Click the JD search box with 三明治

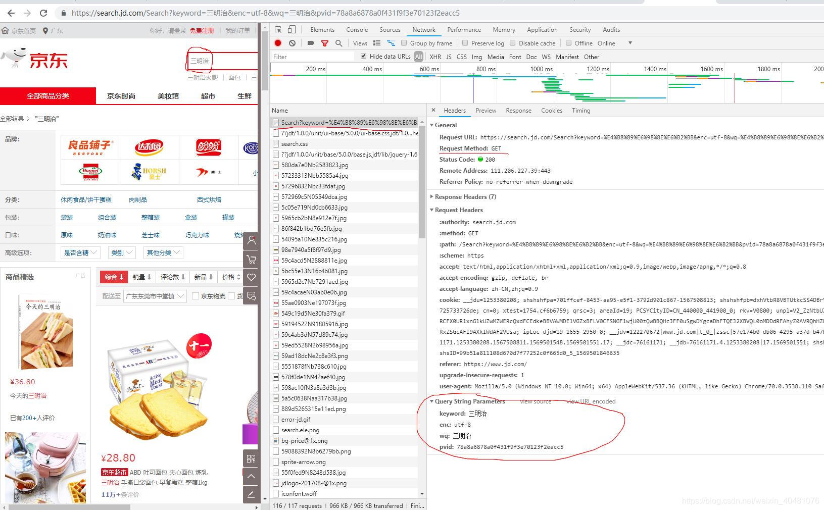[x=222, y=61]
